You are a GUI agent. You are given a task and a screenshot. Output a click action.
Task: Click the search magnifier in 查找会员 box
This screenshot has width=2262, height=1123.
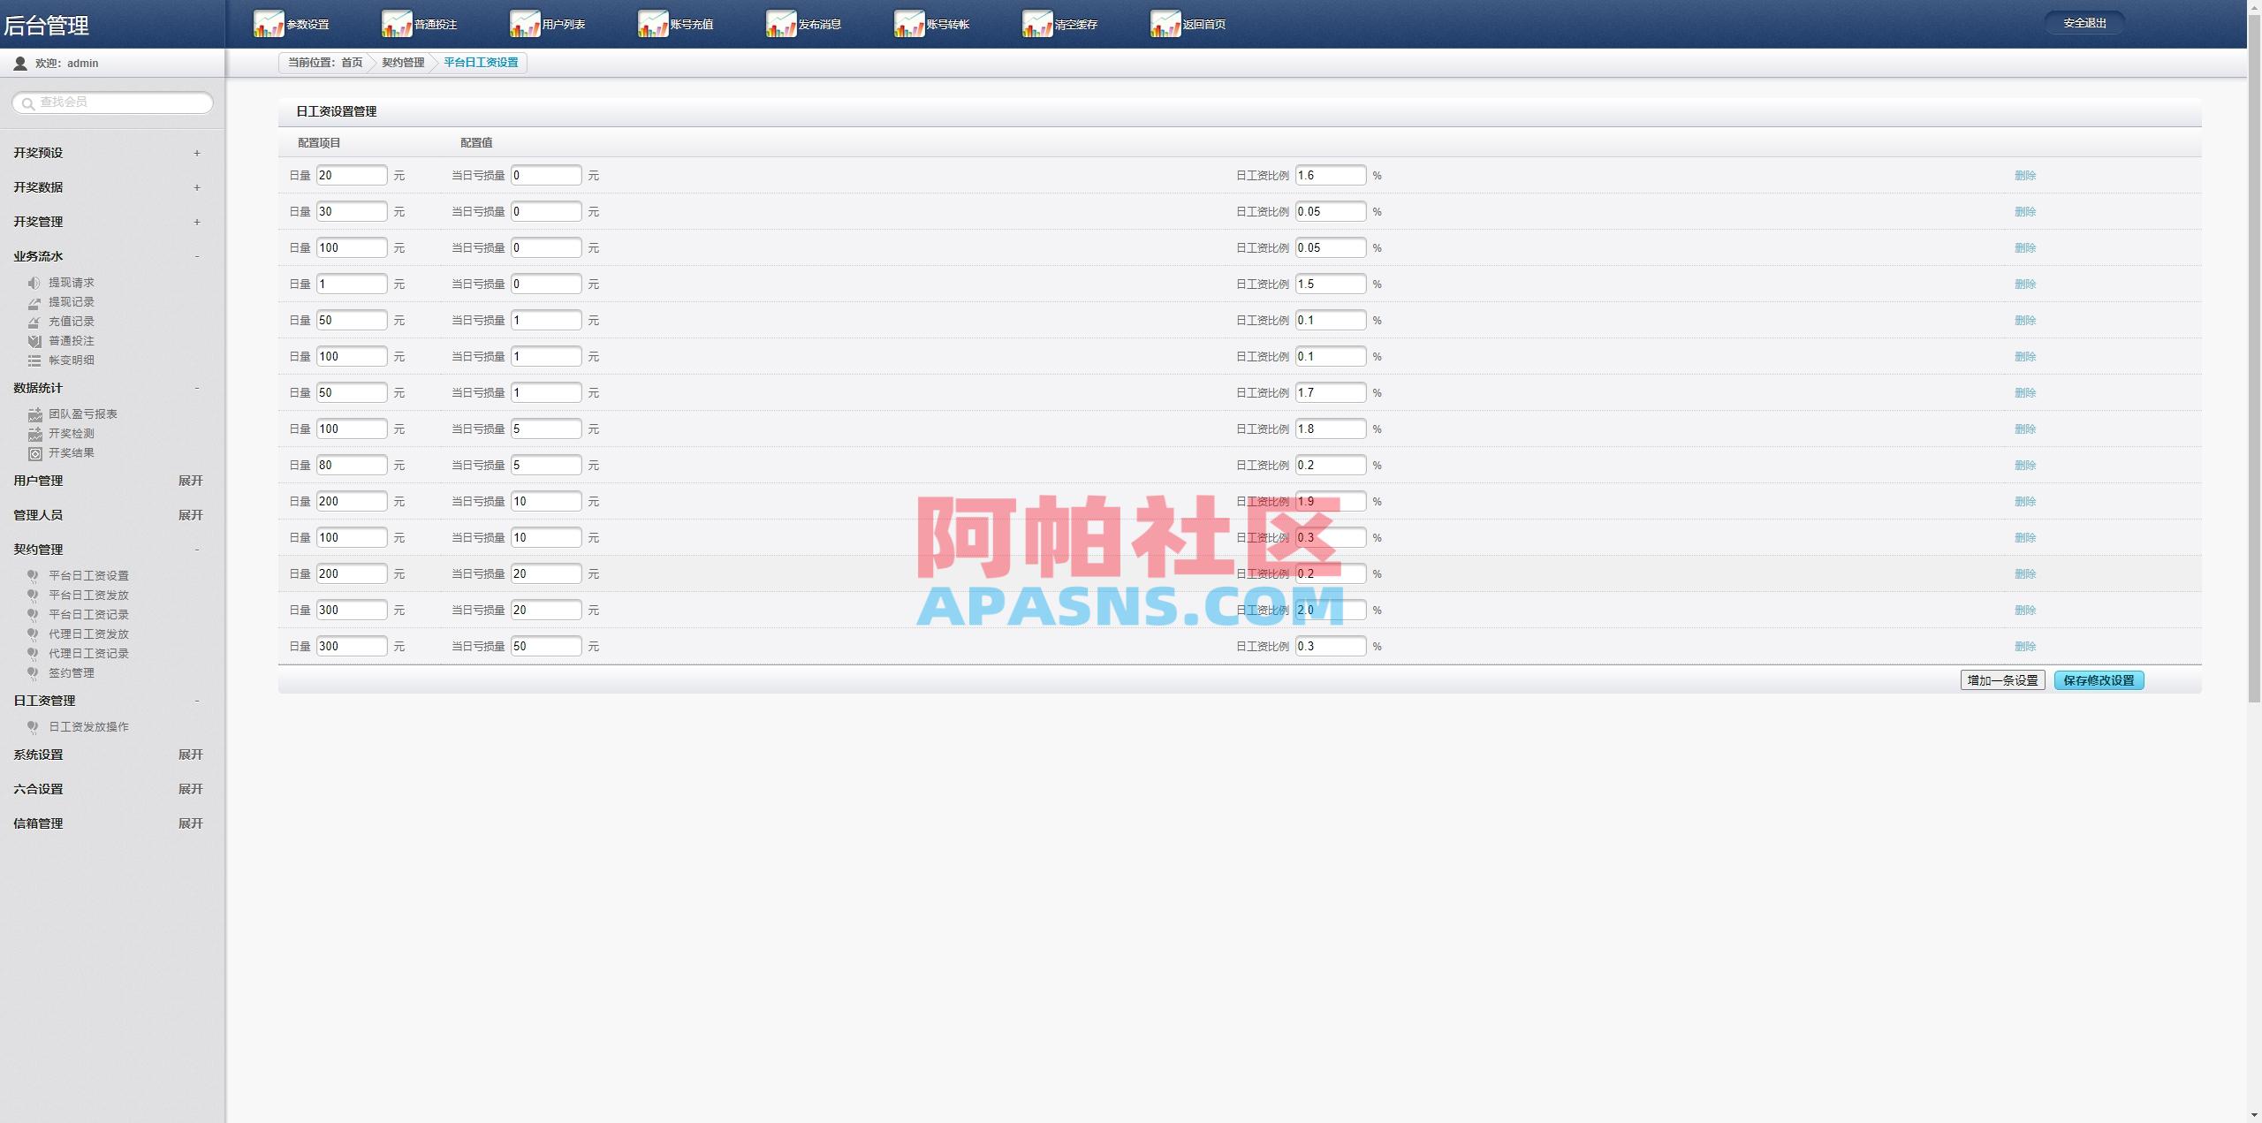(x=27, y=103)
